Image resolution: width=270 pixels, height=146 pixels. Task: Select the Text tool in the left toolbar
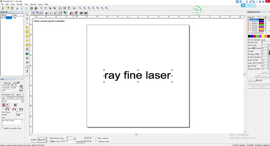(x=27, y=49)
